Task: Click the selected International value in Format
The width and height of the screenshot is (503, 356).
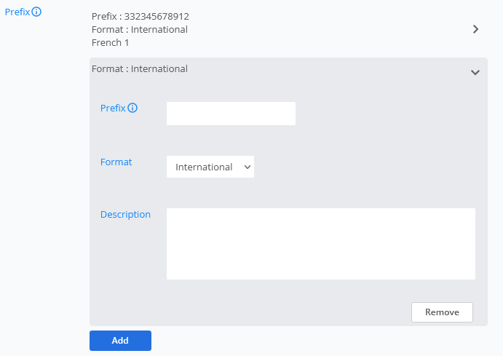Action: [x=204, y=167]
